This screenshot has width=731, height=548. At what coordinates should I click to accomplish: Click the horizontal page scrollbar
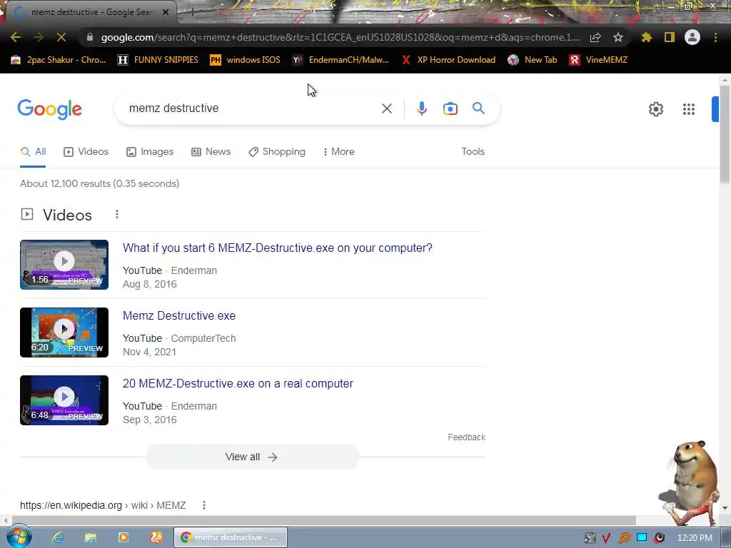point(324,520)
